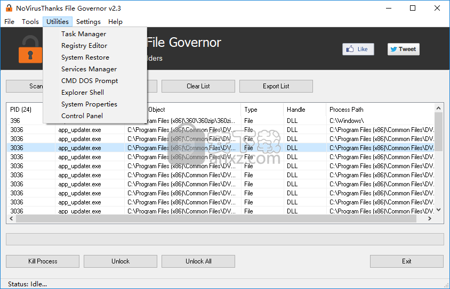Click the Kill Process button
450x289 pixels.
(x=43, y=261)
